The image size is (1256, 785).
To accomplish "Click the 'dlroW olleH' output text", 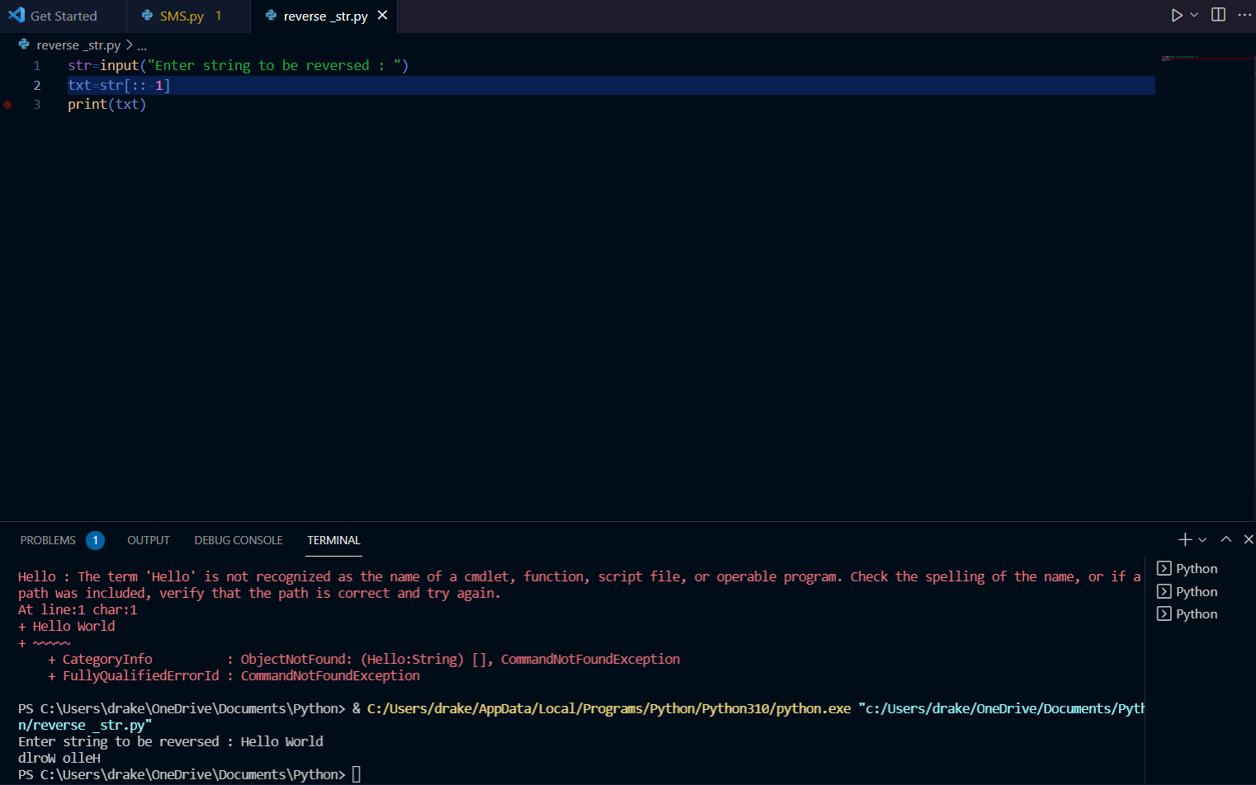I will point(59,758).
